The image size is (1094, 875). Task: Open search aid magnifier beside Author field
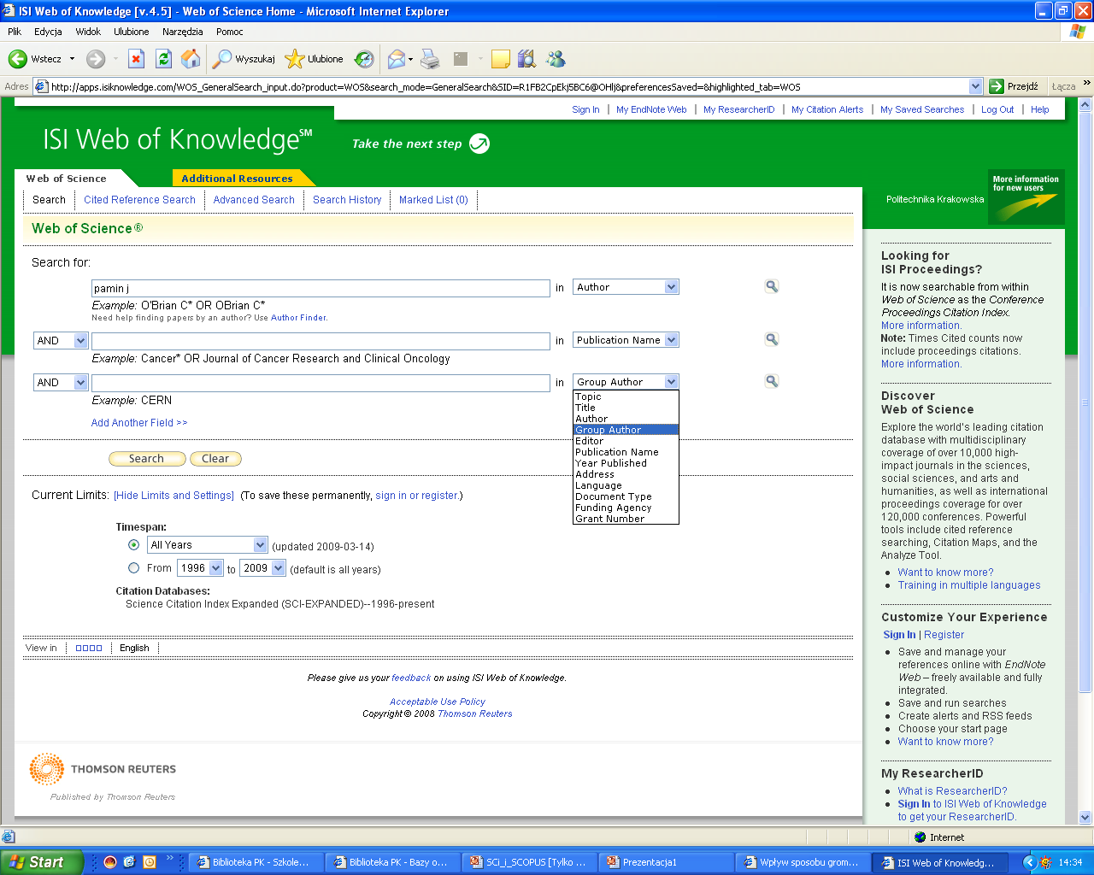772,287
